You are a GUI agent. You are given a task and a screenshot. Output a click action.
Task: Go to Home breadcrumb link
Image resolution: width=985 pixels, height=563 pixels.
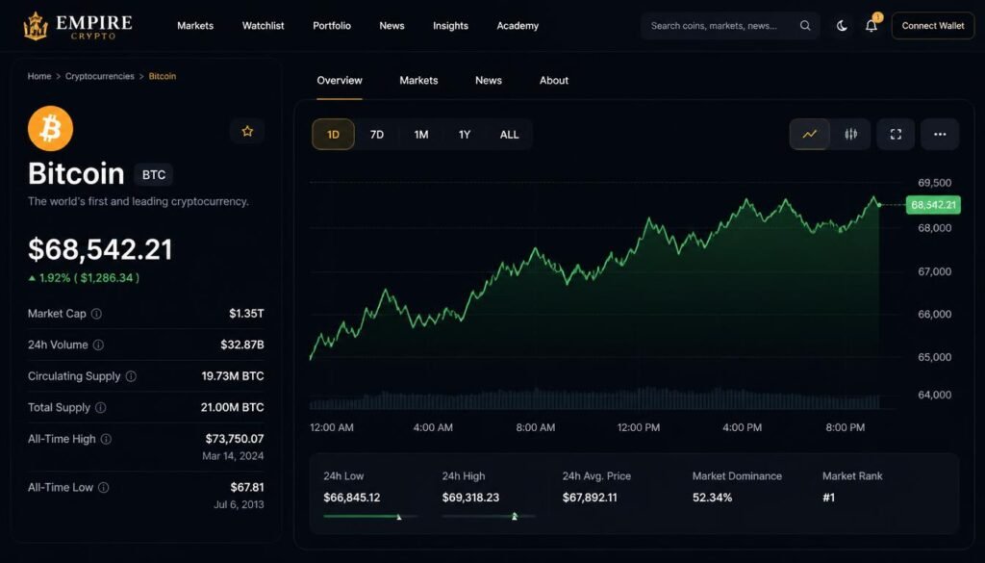[38, 76]
